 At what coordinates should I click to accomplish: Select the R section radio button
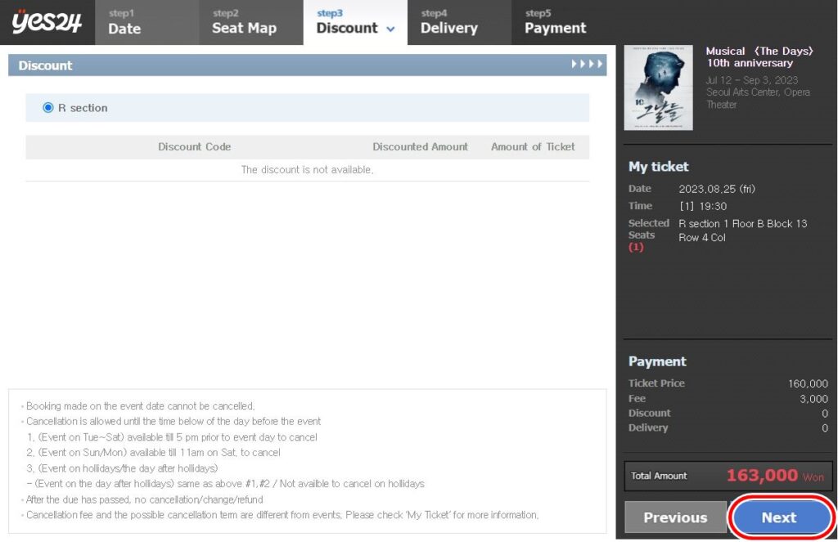click(48, 107)
